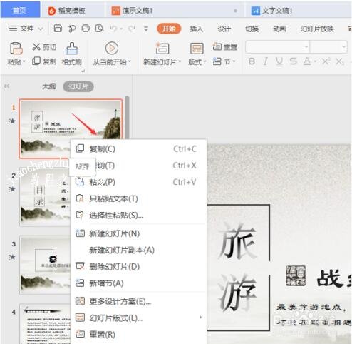Click the Redo arrow icon

tap(132, 29)
